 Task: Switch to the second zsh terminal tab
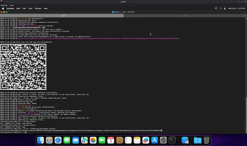pos(184,16)
